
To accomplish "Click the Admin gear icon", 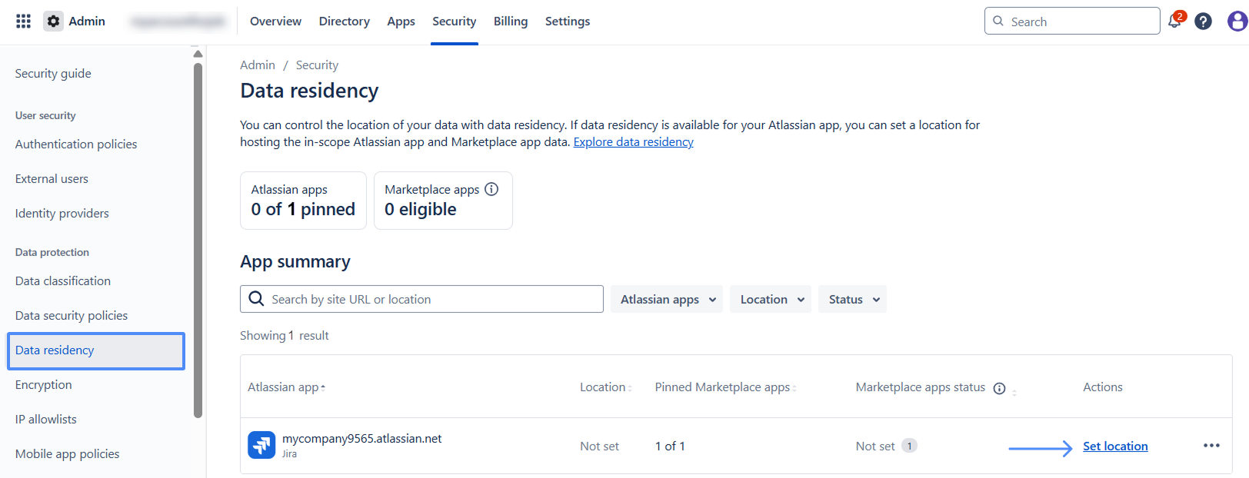I will [53, 22].
